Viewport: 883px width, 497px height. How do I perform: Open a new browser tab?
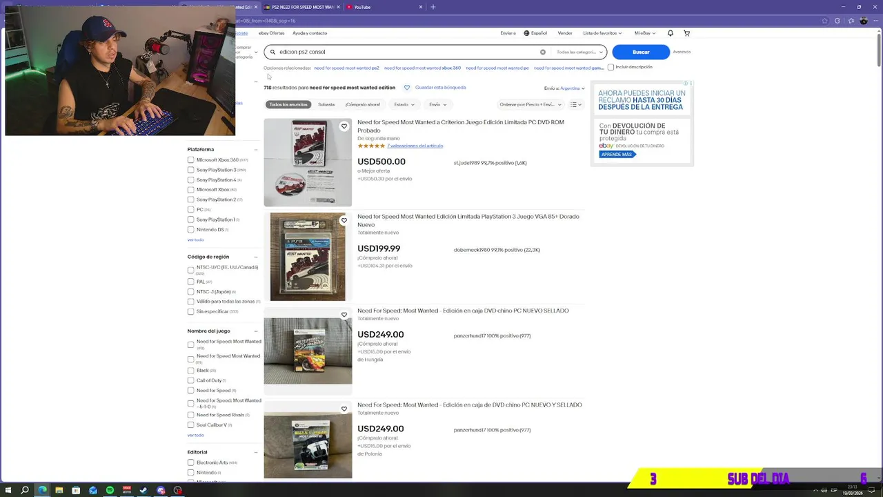tap(433, 7)
